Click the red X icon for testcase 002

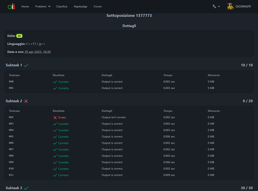pos(55,117)
